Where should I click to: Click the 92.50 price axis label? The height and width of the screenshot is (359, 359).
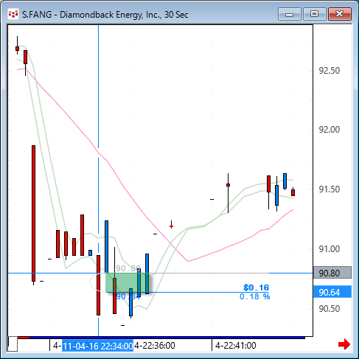coord(330,71)
